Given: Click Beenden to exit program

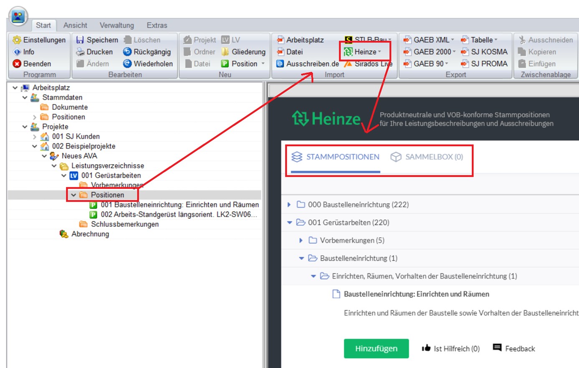Looking at the screenshot, I should (x=32, y=63).
